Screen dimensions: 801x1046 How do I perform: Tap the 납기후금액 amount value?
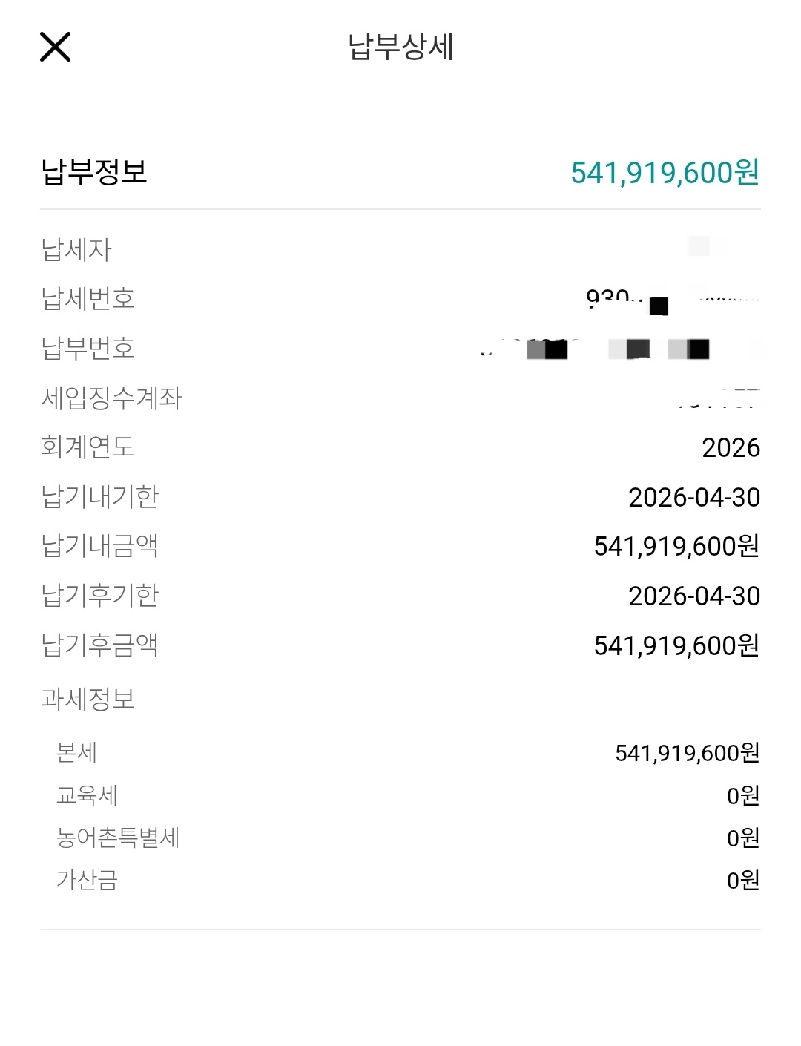(676, 645)
